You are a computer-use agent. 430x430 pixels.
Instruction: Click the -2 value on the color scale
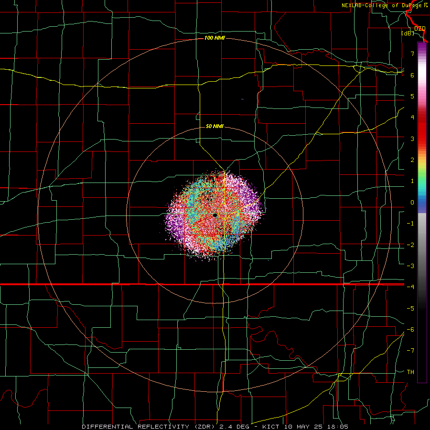pyautogui.click(x=410, y=245)
